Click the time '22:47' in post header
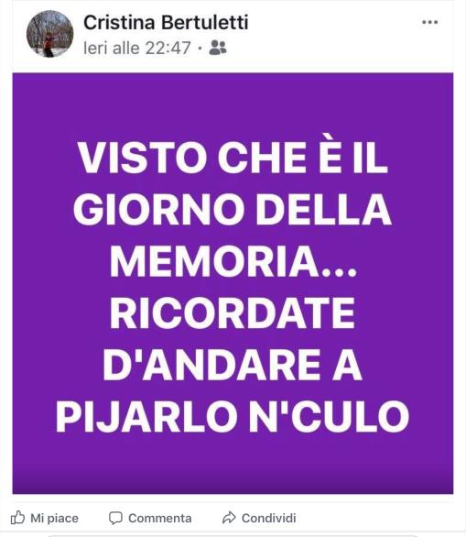Image resolution: width=466 pixels, height=537 pixels. (168, 48)
